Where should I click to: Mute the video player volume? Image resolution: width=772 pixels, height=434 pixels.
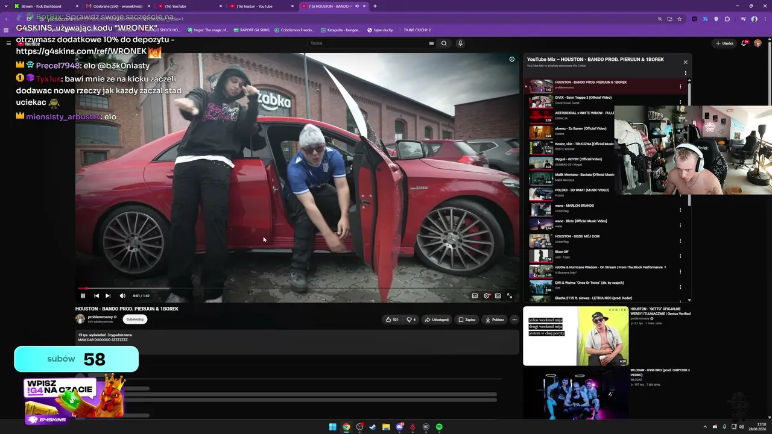(122, 296)
